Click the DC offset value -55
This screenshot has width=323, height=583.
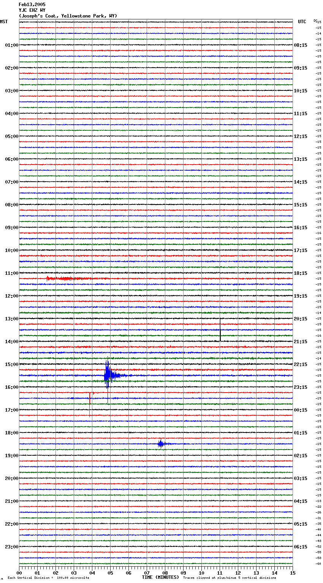(318, 552)
